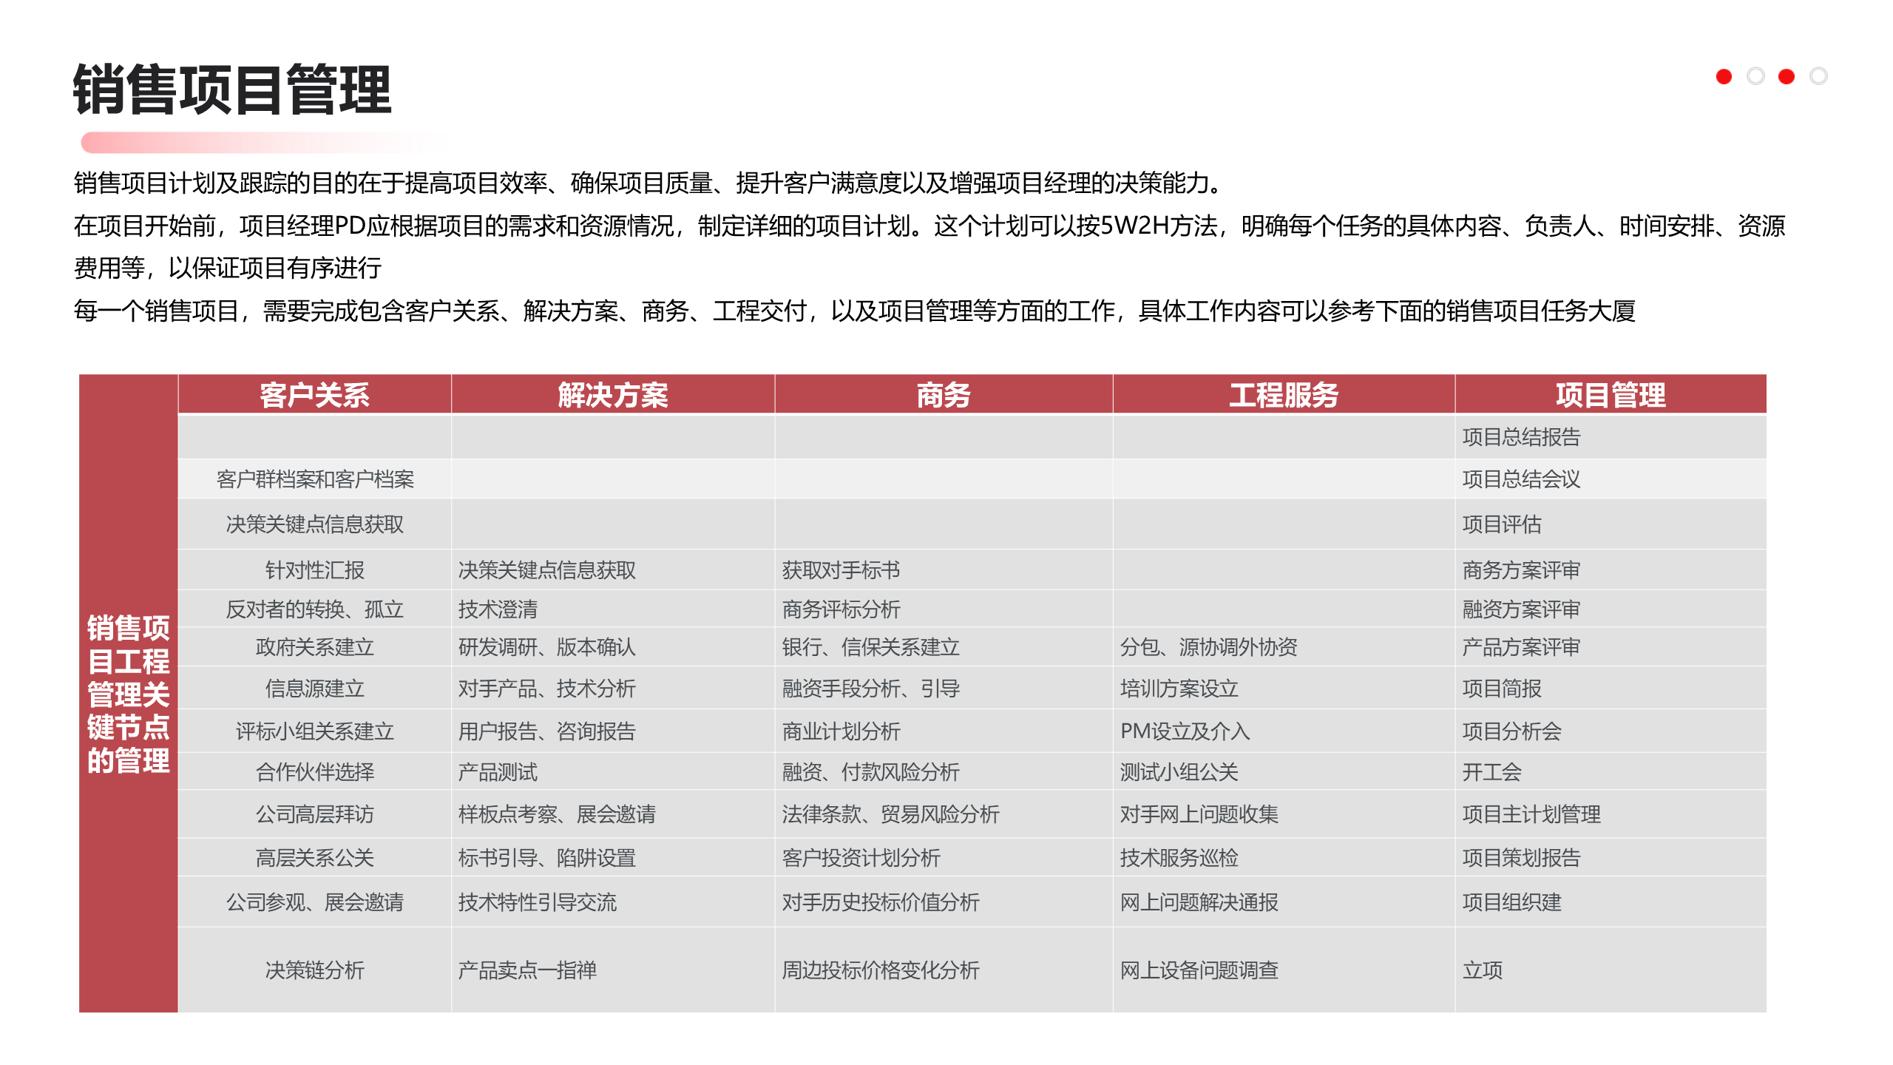1893x1065 pixels.
Task: Select the 商务 column header
Action: [943, 395]
